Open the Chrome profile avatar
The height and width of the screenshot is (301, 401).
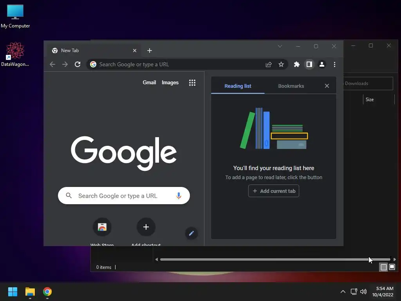tap(322, 65)
